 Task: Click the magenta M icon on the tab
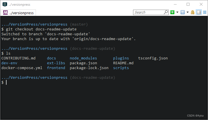tap(5, 13)
